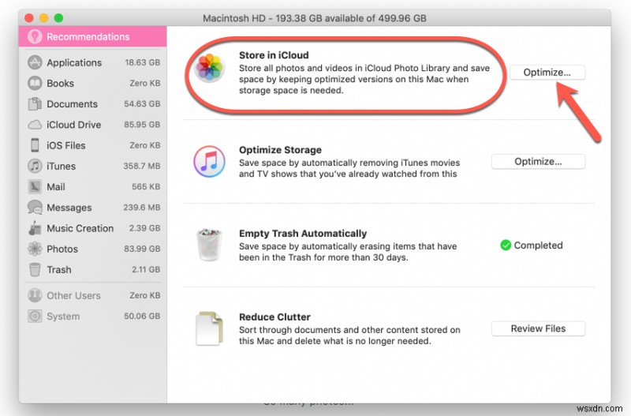Image resolution: width=631 pixels, height=416 pixels.
Task: Select Recommendations lightbulb icon in sidebar
Action: 35,36
